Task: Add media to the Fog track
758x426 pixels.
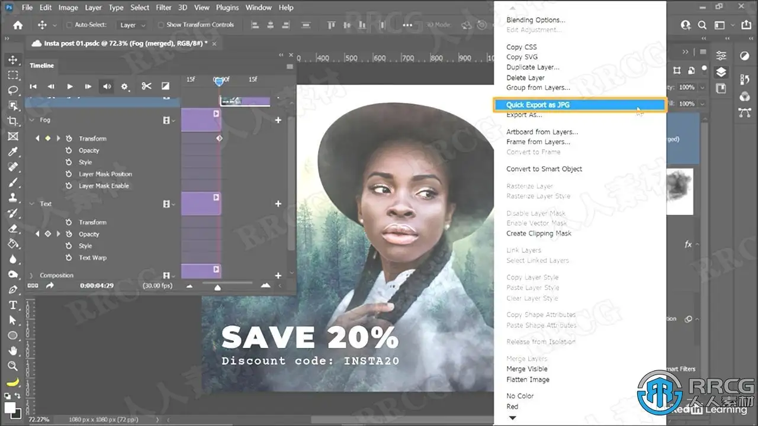Action: coord(278,120)
